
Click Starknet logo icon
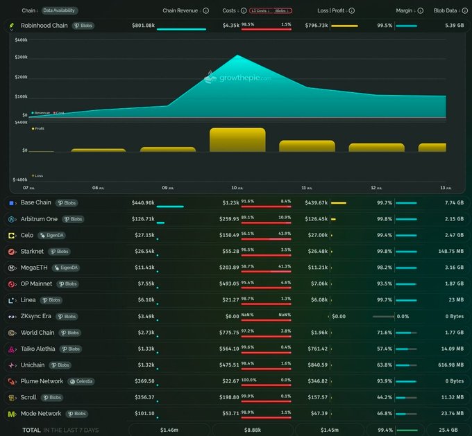(11, 252)
